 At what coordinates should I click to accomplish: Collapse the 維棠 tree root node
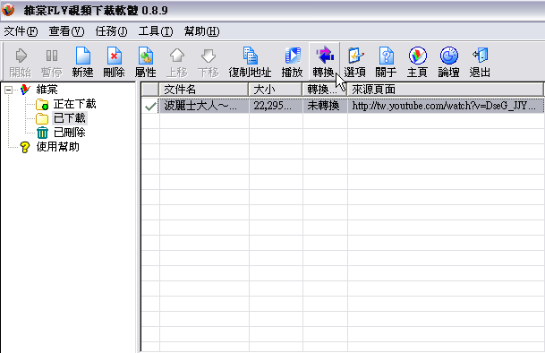coord(8,90)
